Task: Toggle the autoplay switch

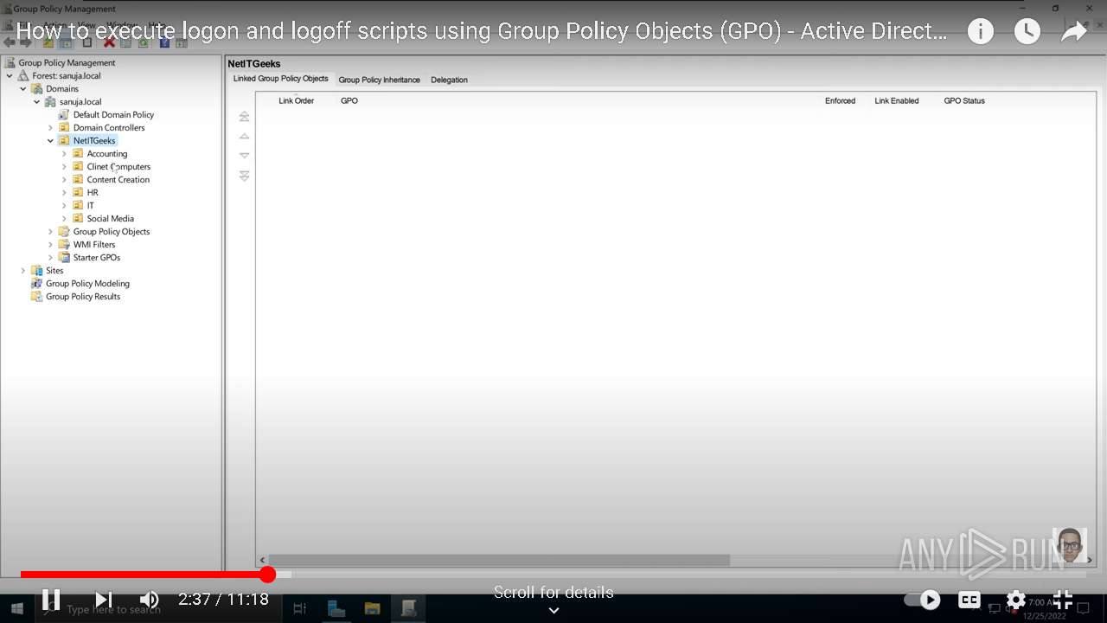Action: [922, 600]
